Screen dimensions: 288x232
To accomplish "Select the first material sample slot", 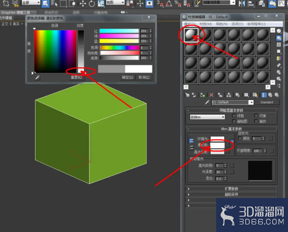I will [x=191, y=35].
